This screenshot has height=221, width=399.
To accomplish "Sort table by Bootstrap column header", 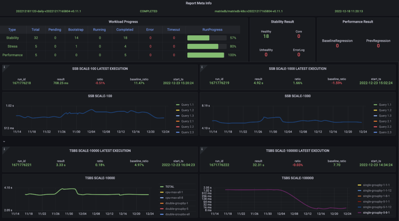I will [76, 30].
